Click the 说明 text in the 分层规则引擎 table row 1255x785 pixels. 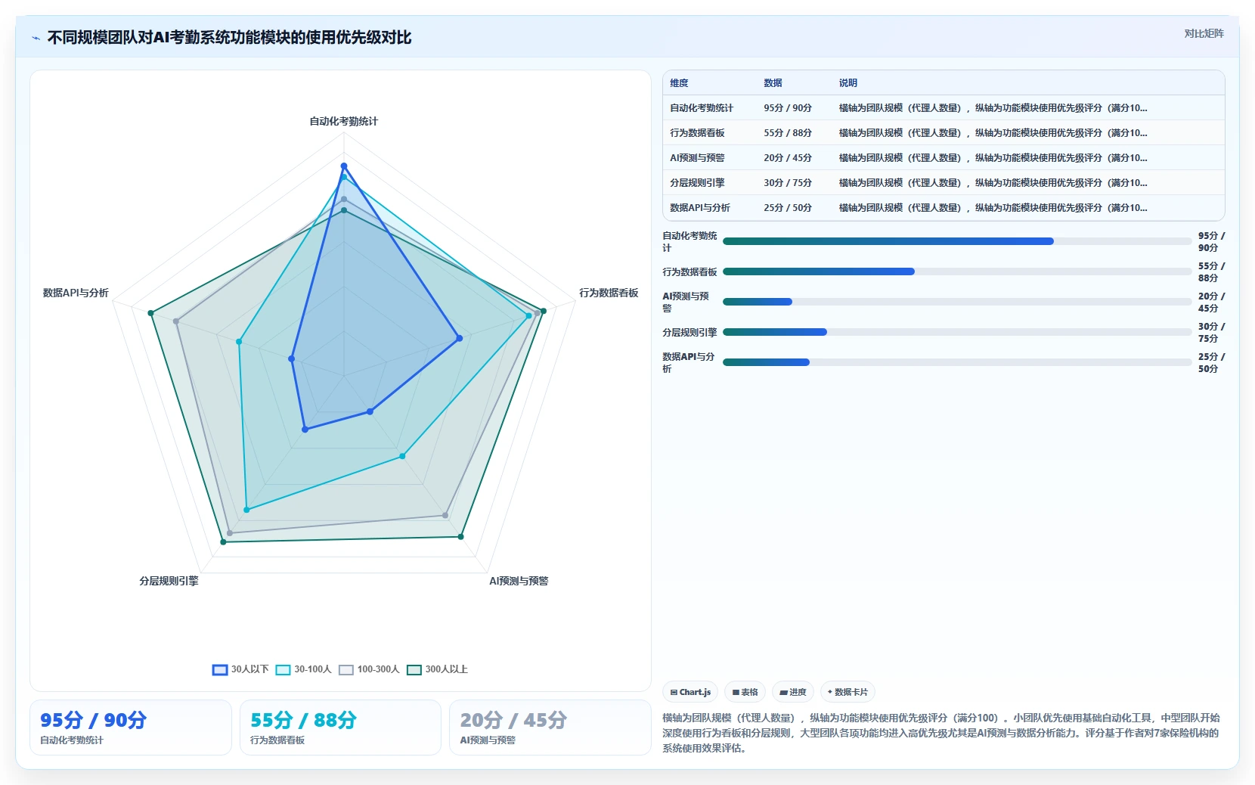point(993,183)
